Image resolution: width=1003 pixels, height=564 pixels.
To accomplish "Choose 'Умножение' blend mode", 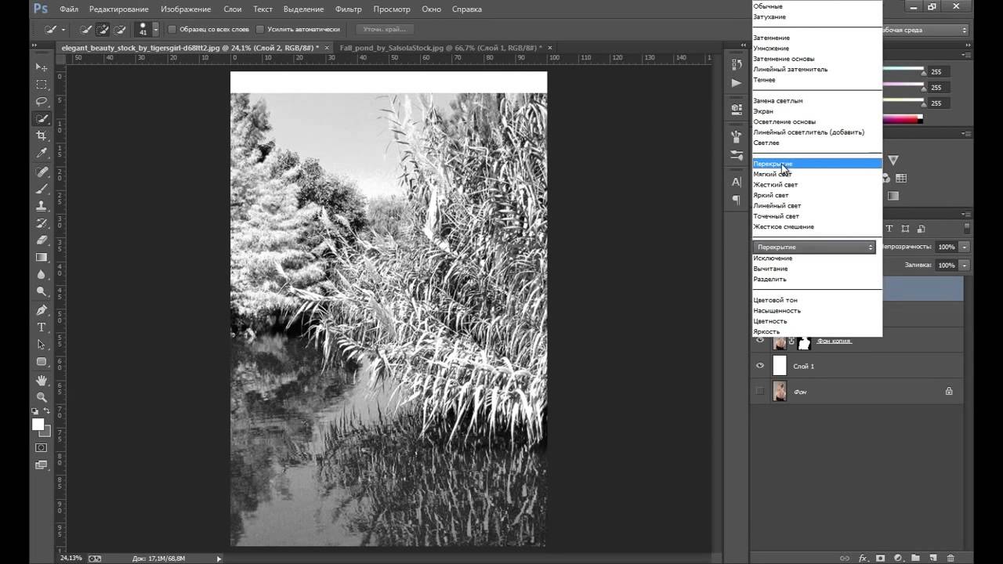I will [770, 48].
